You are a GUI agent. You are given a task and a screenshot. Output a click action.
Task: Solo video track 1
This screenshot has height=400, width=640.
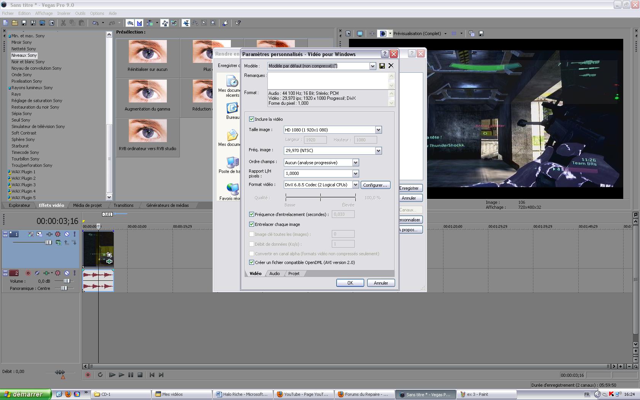point(75,234)
